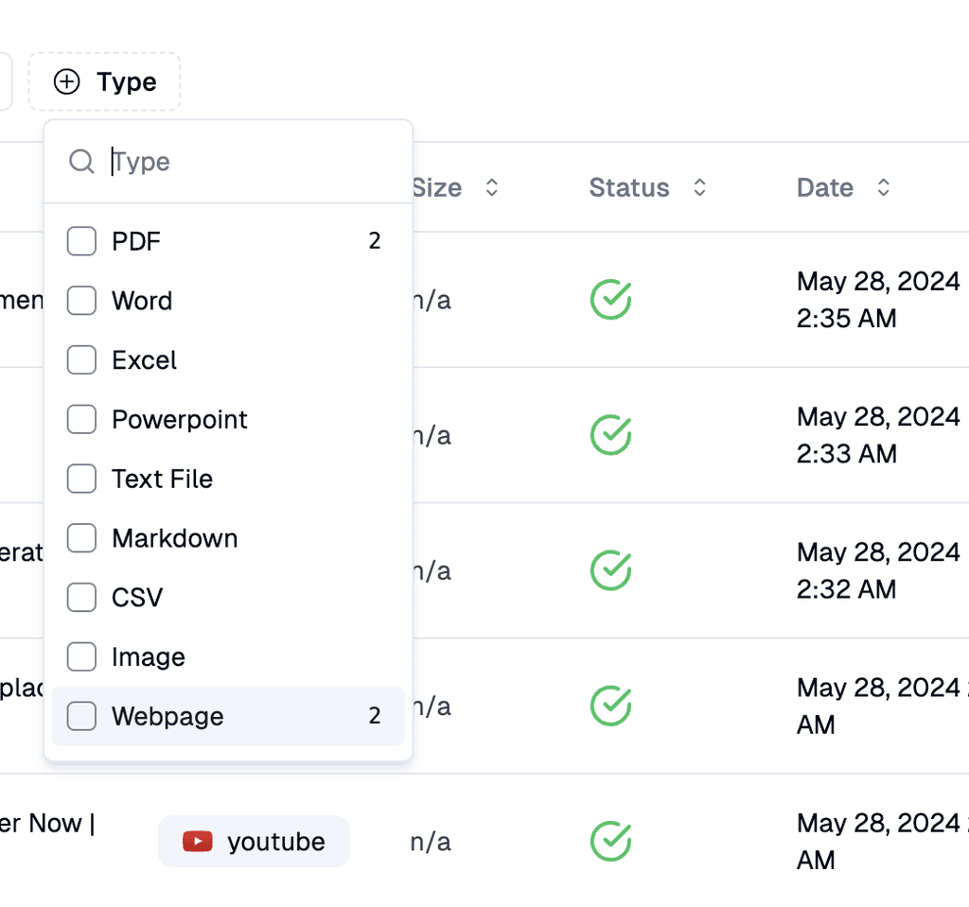
Task: Click the red YouTube logo icon
Action: pos(198,841)
